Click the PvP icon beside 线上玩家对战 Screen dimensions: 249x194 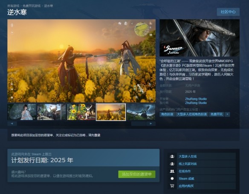(x=172, y=164)
